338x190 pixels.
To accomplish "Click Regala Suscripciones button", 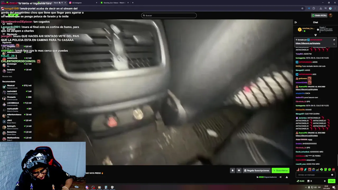I will click(256, 170).
